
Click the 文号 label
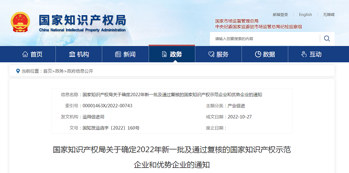[75, 128]
